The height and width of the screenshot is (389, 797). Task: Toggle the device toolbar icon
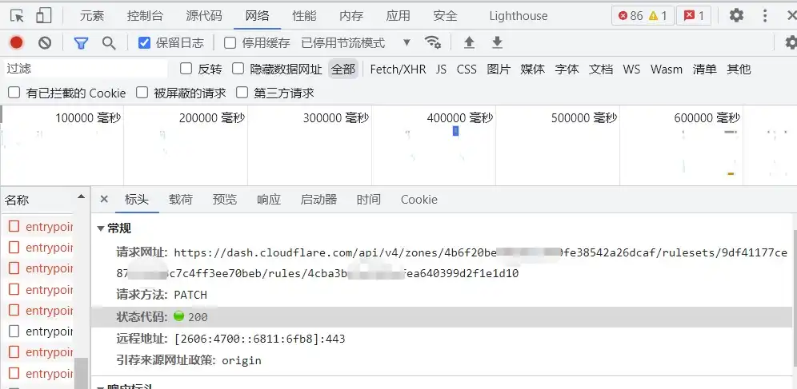point(43,15)
